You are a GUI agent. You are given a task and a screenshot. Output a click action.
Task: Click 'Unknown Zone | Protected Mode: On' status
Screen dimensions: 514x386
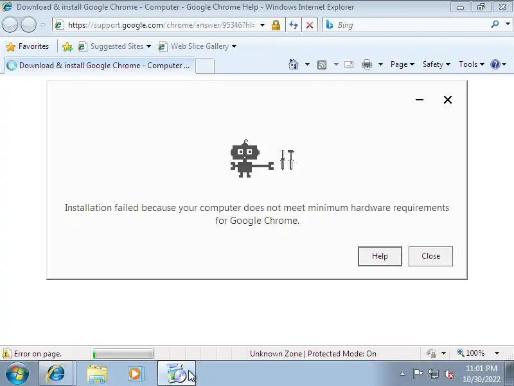[313, 353]
